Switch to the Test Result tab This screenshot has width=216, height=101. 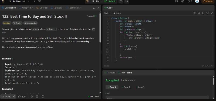[x=125, y=73]
